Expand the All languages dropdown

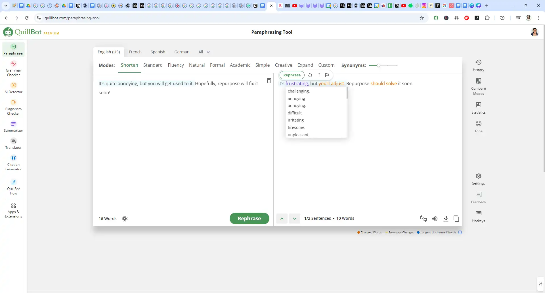coord(204,52)
